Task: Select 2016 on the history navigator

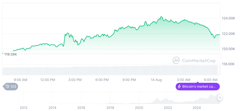Action: [x=81, y=107]
